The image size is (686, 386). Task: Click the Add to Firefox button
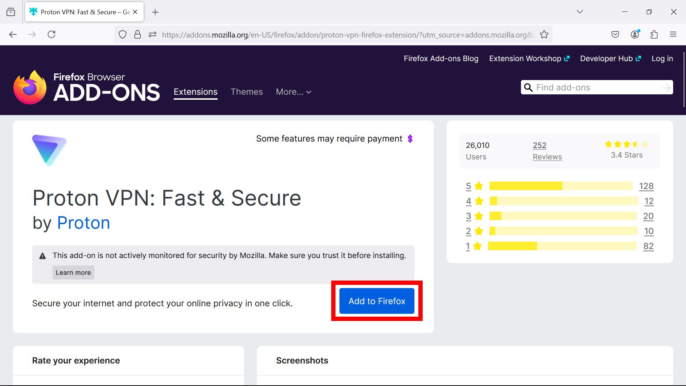(x=377, y=301)
